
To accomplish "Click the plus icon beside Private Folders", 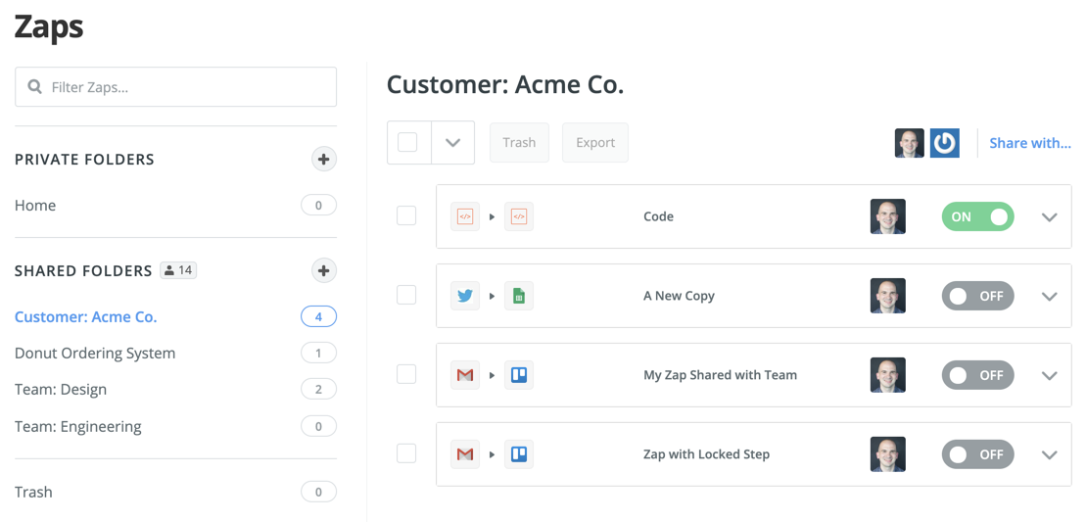I will tap(323, 160).
